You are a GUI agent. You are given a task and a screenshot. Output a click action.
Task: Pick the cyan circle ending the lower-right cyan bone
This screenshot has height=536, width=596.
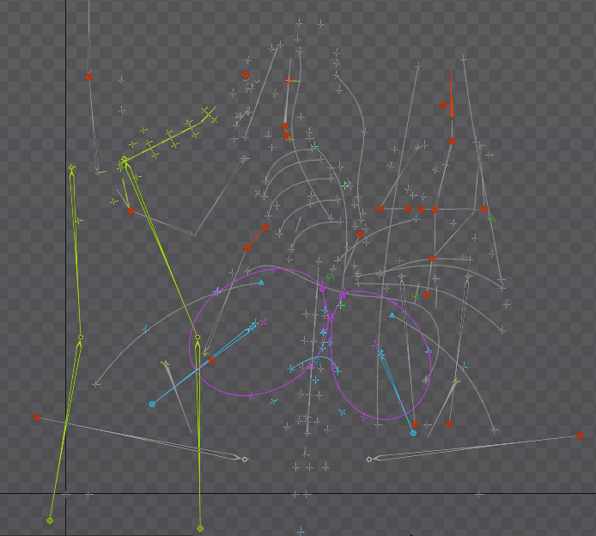[x=413, y=433]
